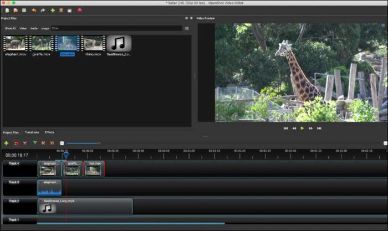Viewport: 388px width, 231px height.
Task: Open the Track 4 menu arrow
Action: point(6,163)
